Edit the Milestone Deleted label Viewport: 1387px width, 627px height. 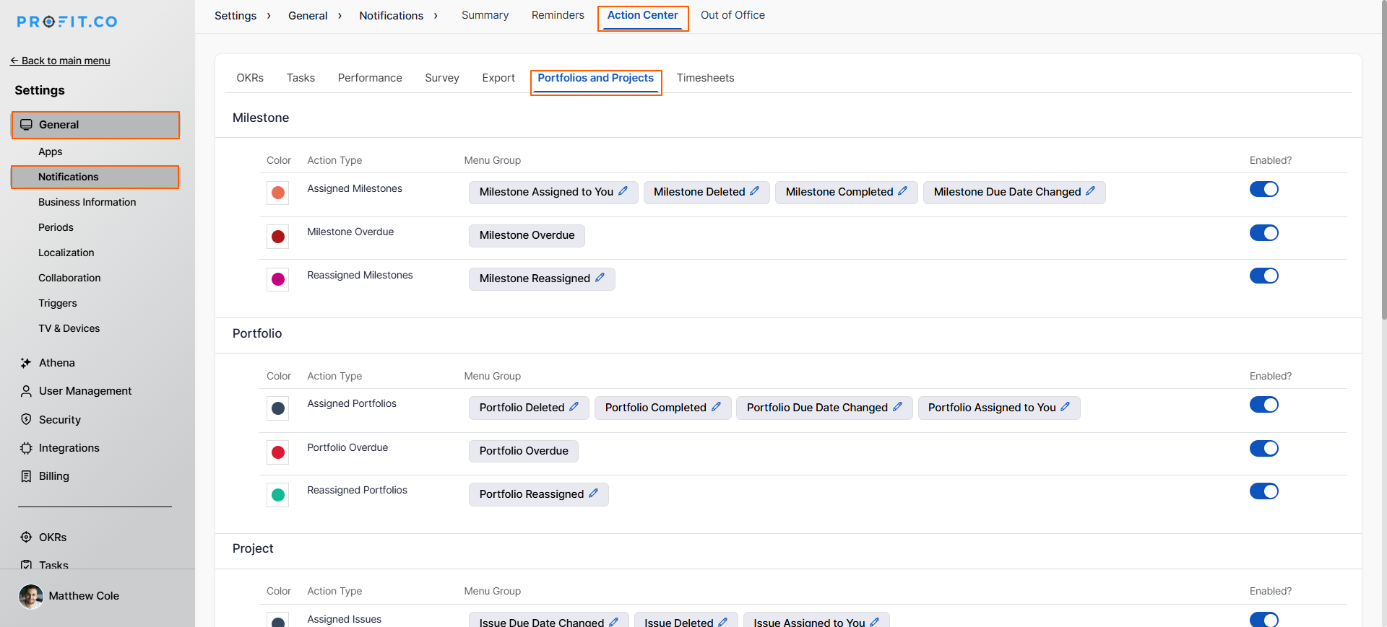pyautogui.click(x=754, y=191)
